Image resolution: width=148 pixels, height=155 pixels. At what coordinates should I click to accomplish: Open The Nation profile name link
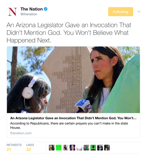click(31, 9)
